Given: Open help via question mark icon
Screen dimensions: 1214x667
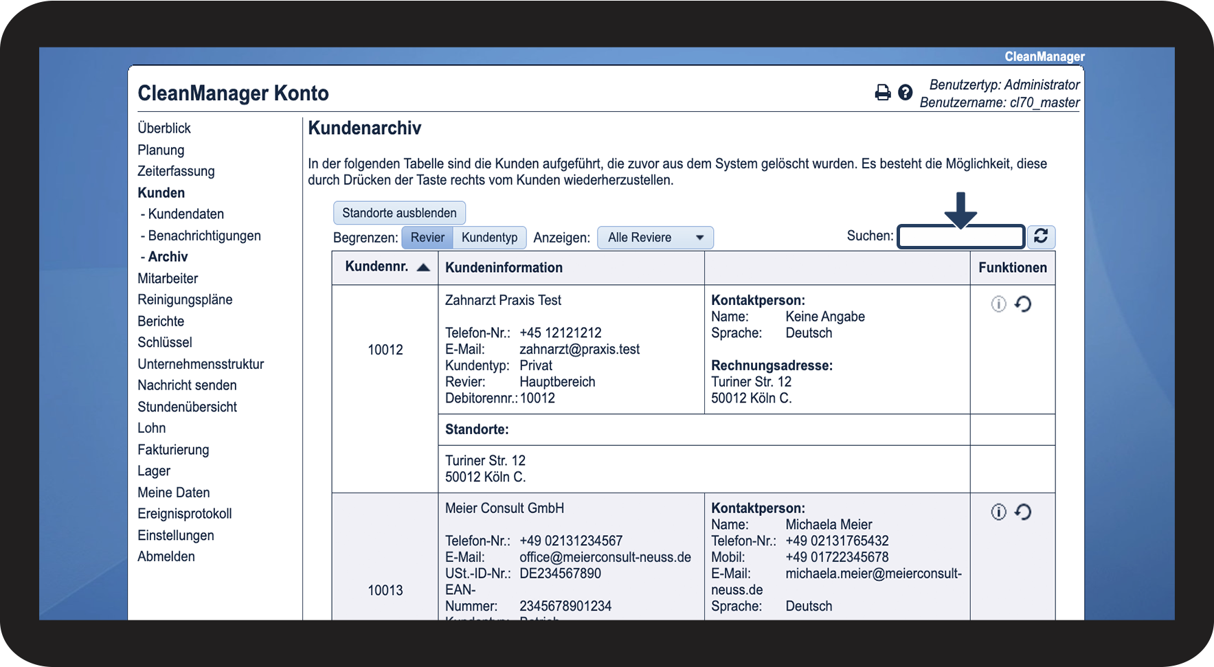Looking at the screenshot, I should click(x=906, y=92).
